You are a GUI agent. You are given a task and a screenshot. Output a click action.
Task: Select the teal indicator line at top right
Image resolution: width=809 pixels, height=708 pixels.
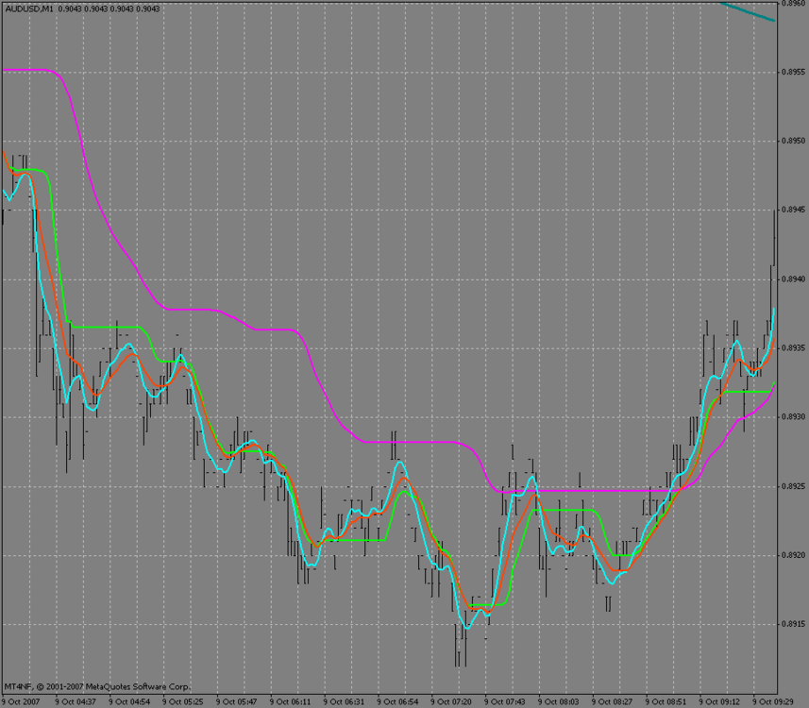749,11
